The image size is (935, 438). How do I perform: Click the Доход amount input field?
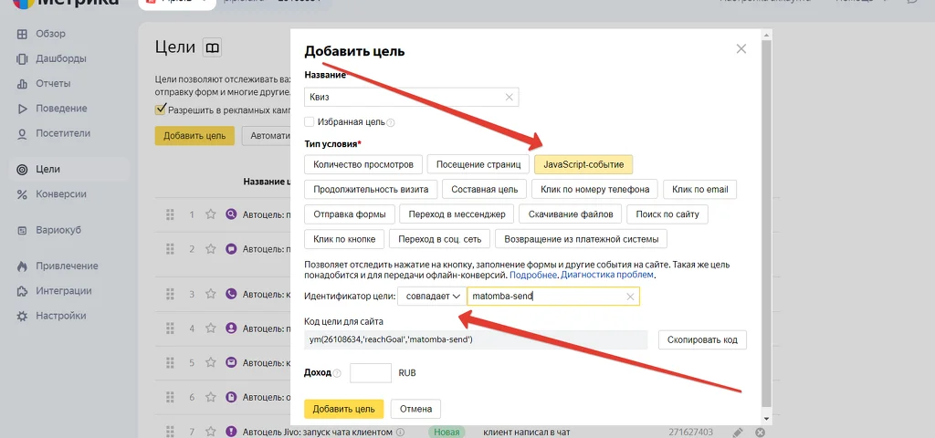pos(371,373)
